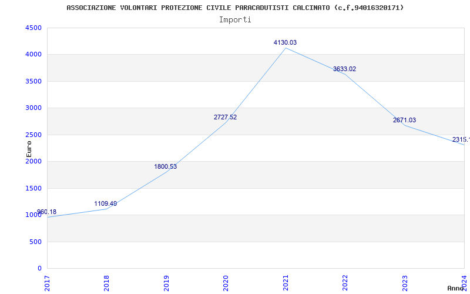Viewport: 470px width, 294px height.
Task: Click the 1109.49 data label
Action: coord(106,203)
